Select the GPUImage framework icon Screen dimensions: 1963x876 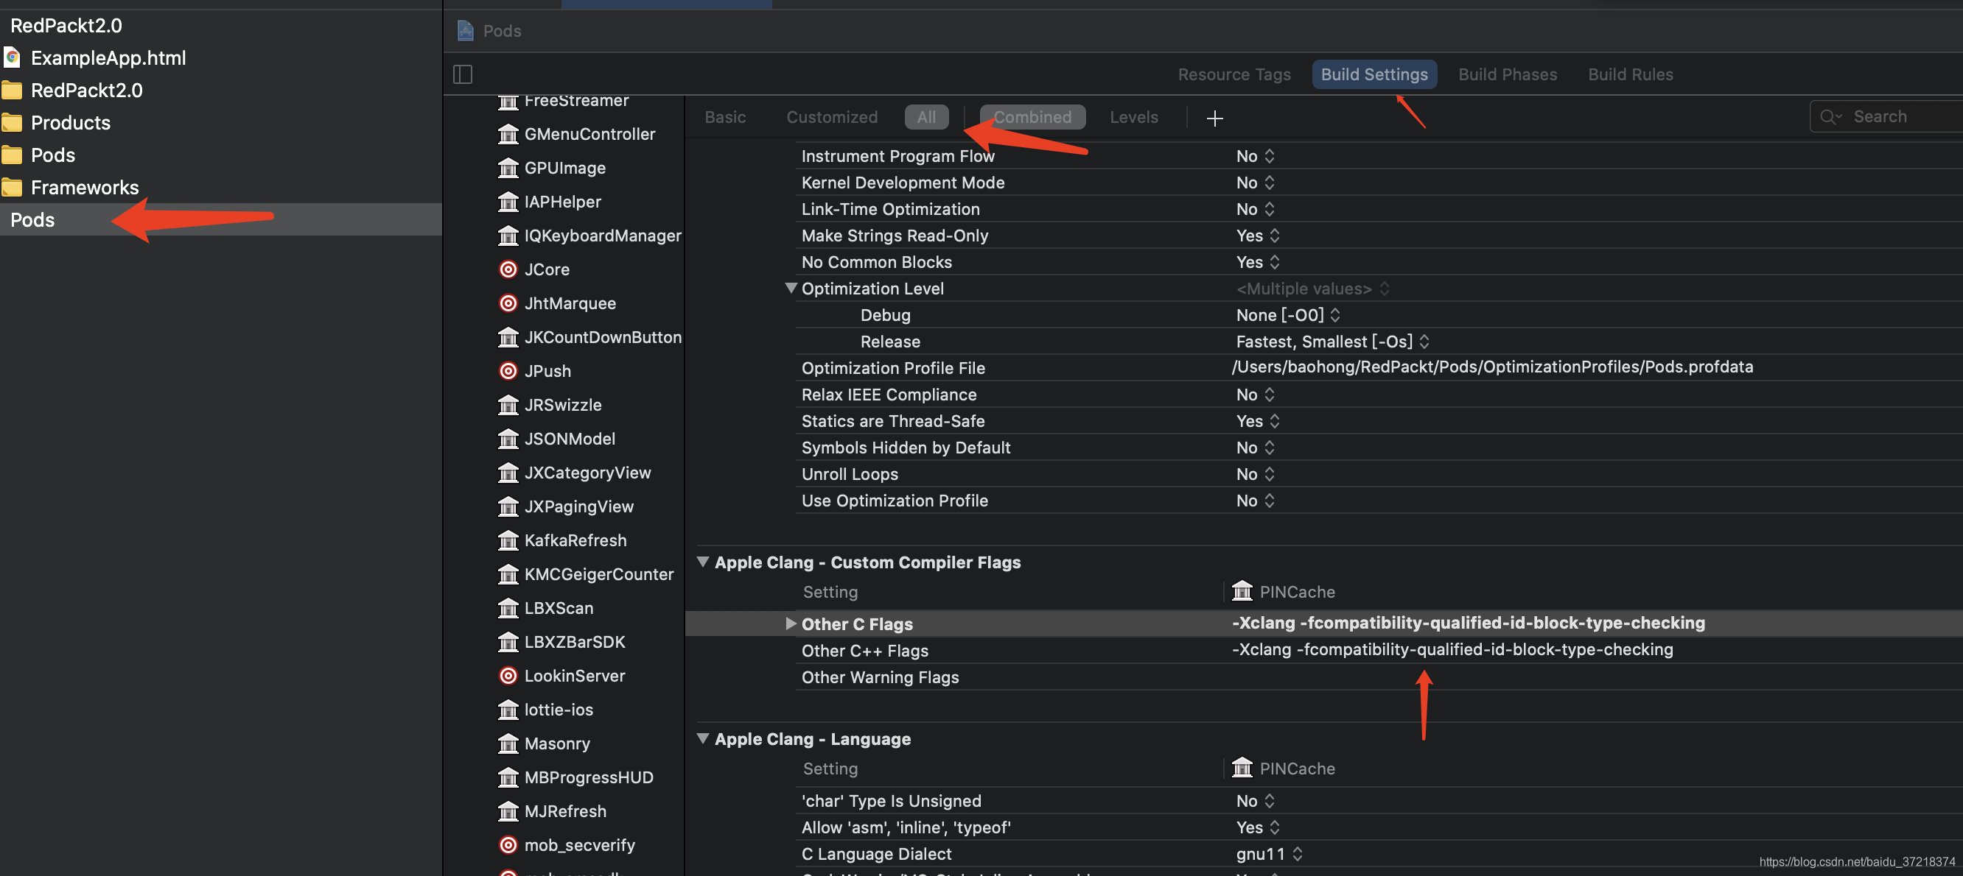point(508,167)
